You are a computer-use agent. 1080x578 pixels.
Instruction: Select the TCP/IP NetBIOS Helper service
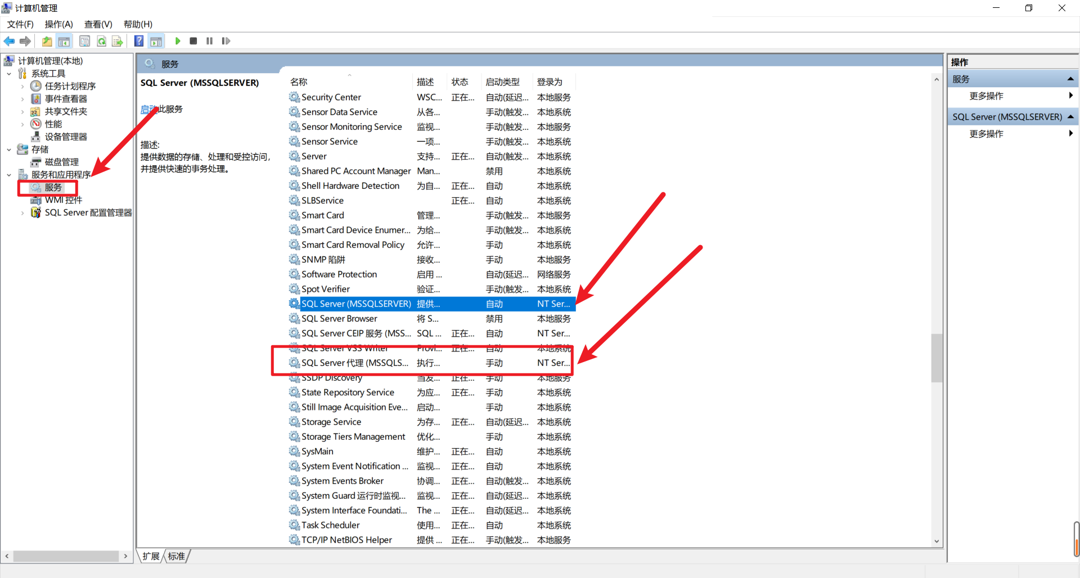point(431,540)
